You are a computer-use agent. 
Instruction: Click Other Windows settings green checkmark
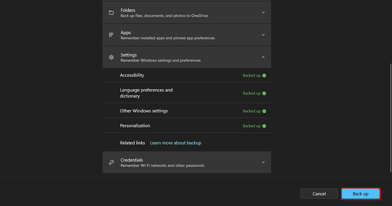[264, 111]
